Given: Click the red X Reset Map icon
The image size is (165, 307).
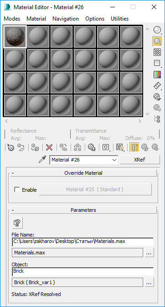Looking at the screenshot, I should [49, 147].
